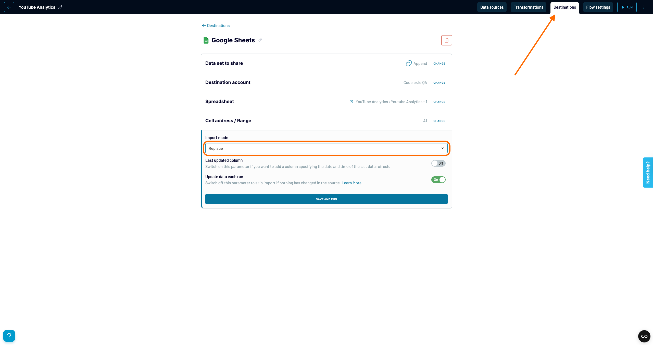Open the three-dot more options menu
Screen dimensions: 653x345
(x=644, y=7)
